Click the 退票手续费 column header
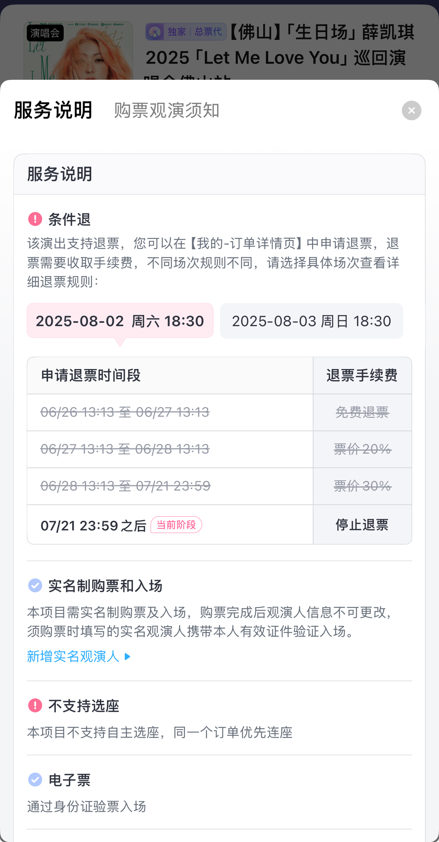Screen dimensions: 439x842 click(x=362, y=375)
